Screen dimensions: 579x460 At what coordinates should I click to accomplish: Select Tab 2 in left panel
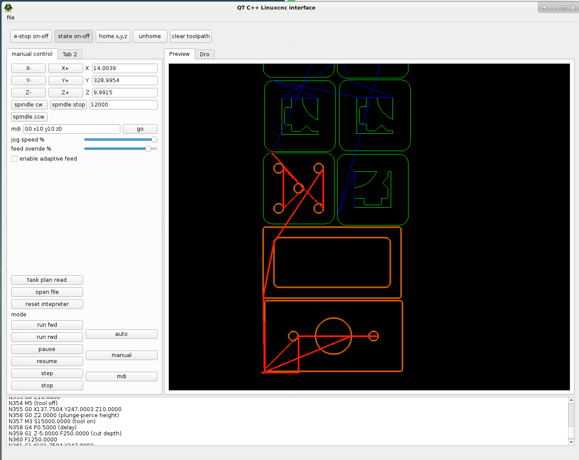point(70,55)
